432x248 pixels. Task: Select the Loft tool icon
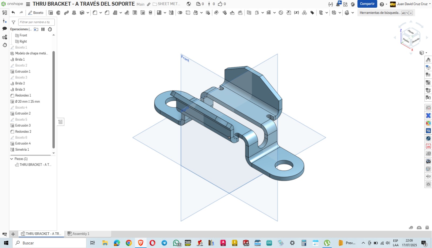coord(74,13)
